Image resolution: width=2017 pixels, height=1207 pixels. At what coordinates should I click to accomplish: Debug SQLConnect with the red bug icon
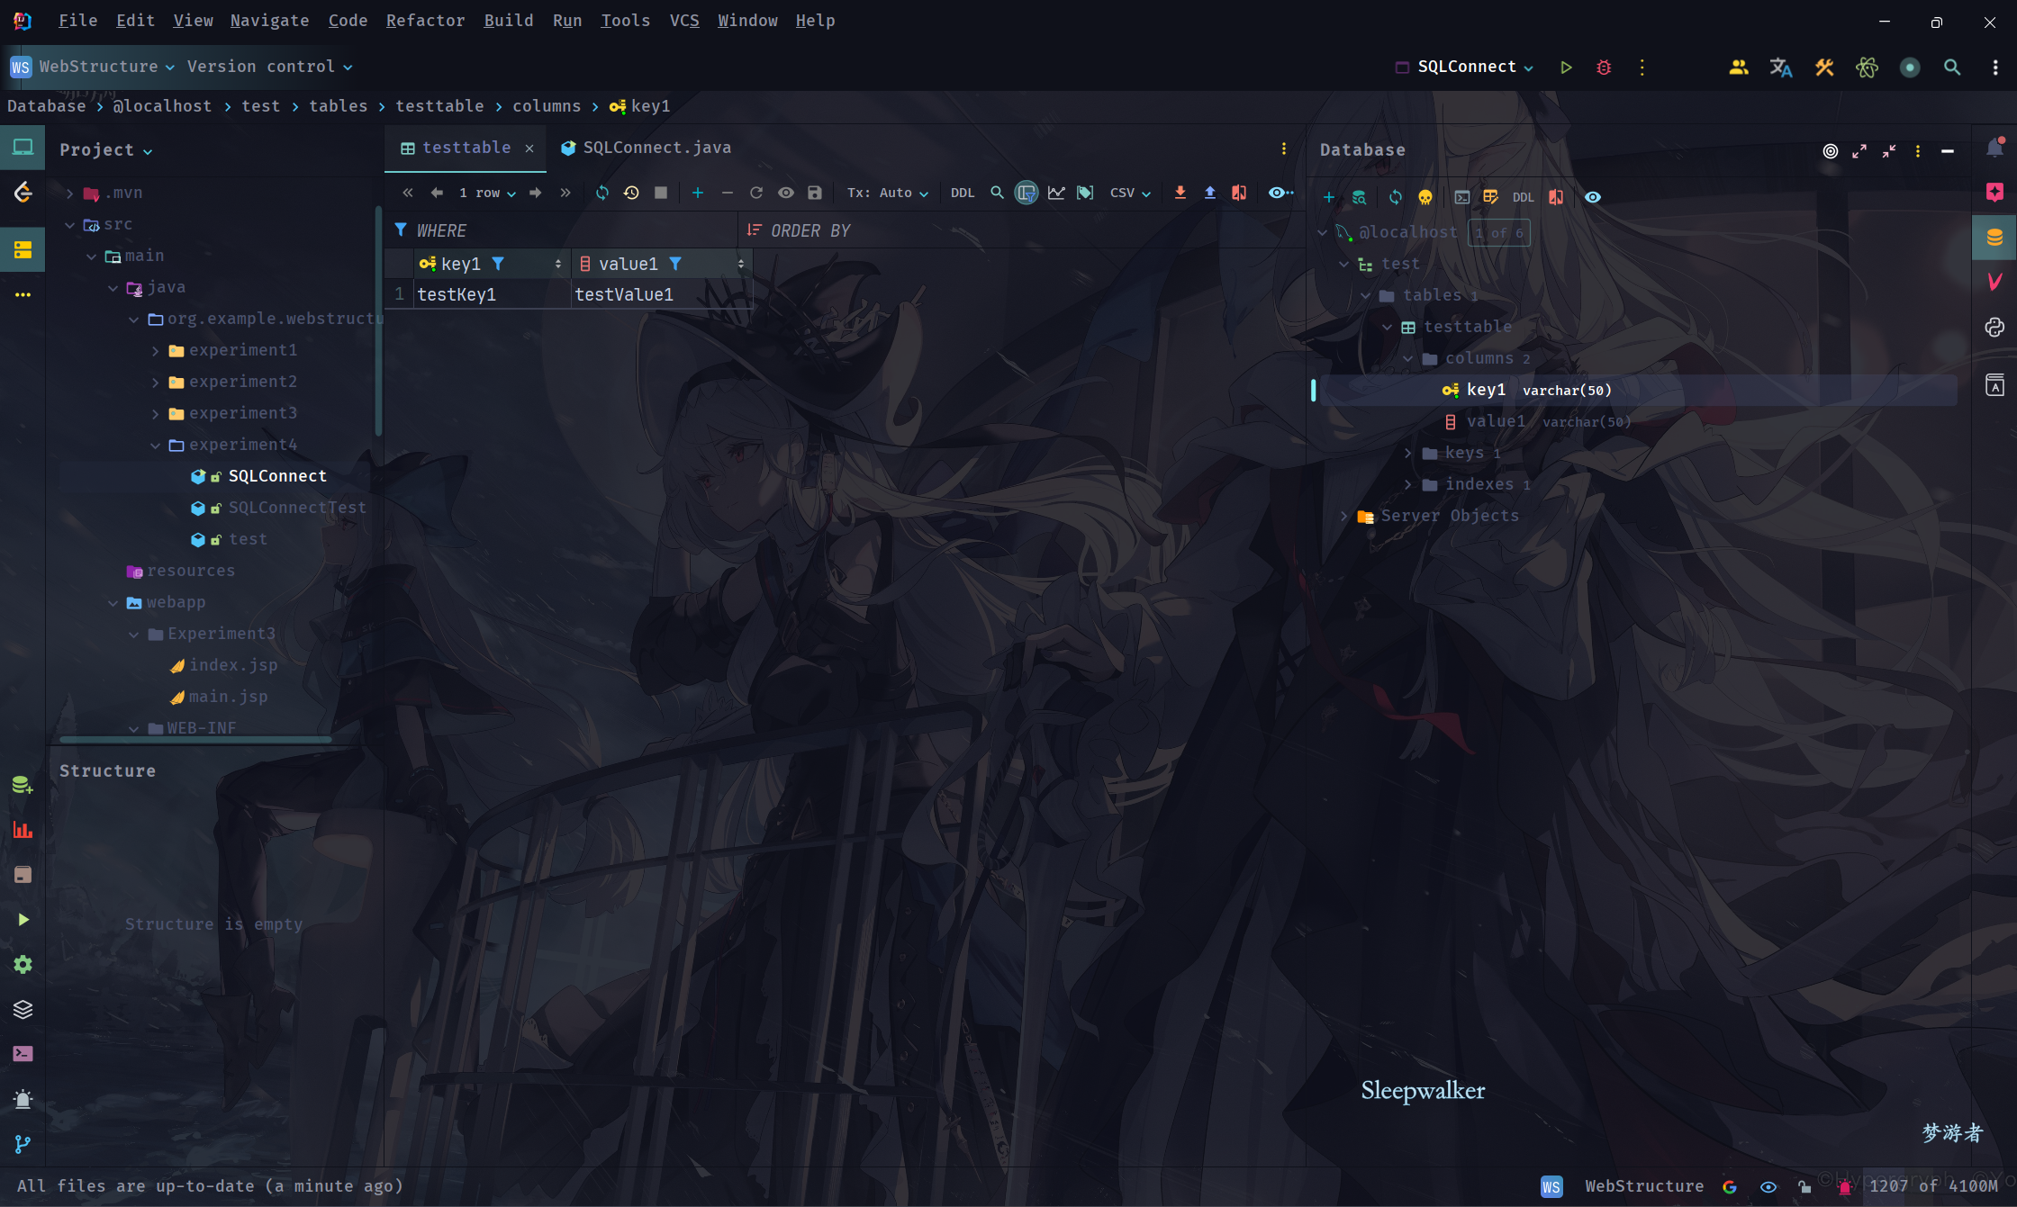click(1604, 68)
